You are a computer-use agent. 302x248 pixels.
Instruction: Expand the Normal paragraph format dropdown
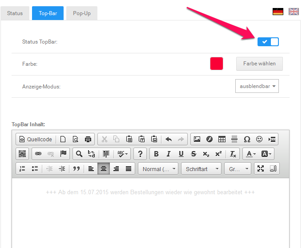(158, 169)
